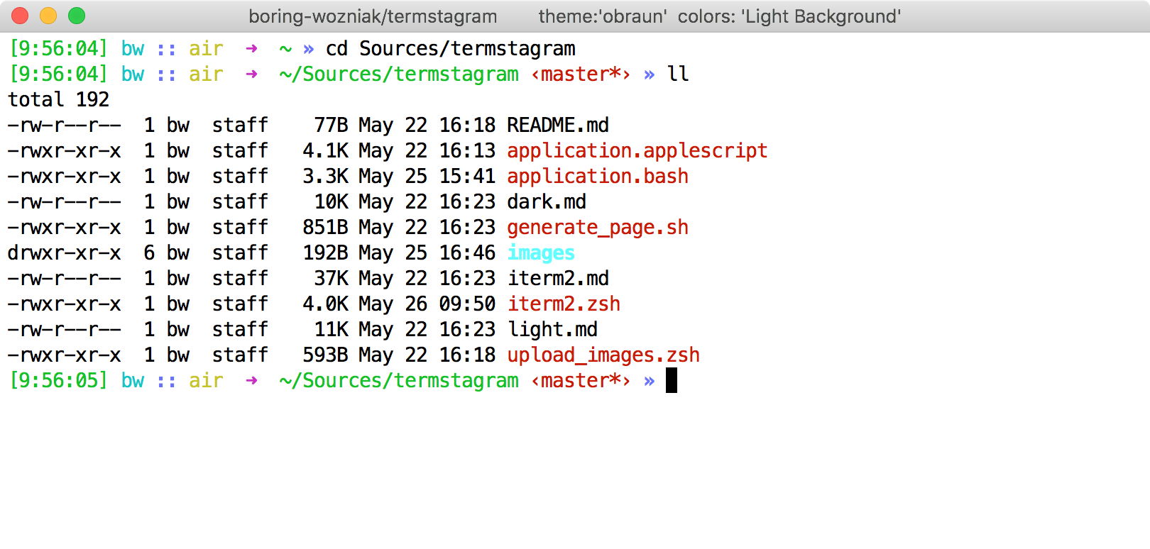
Task: Click the red close window button
Action: click(20, 16)
